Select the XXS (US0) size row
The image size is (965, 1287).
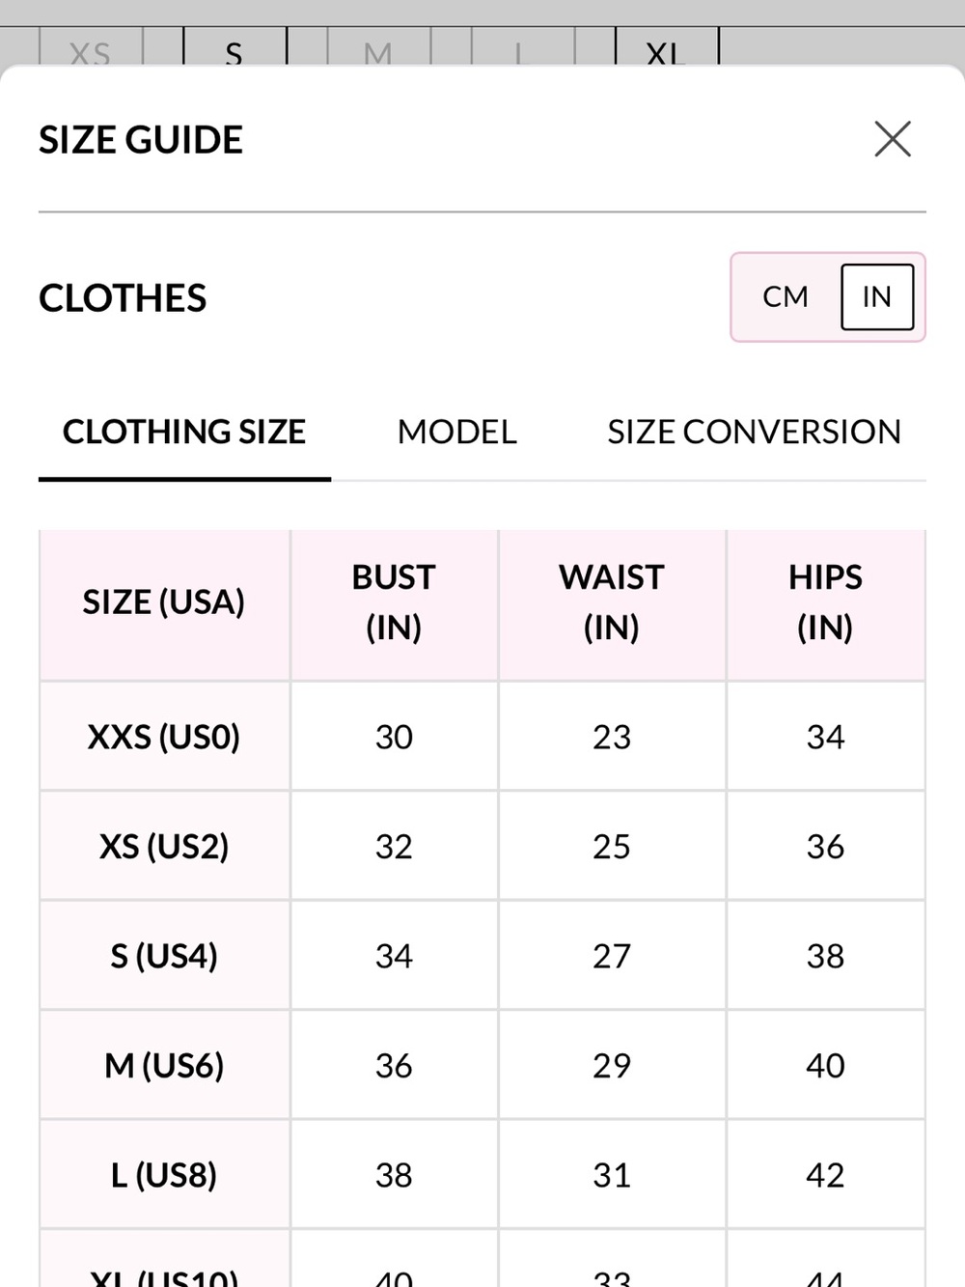pyautogui.click(x=482, y=737)
